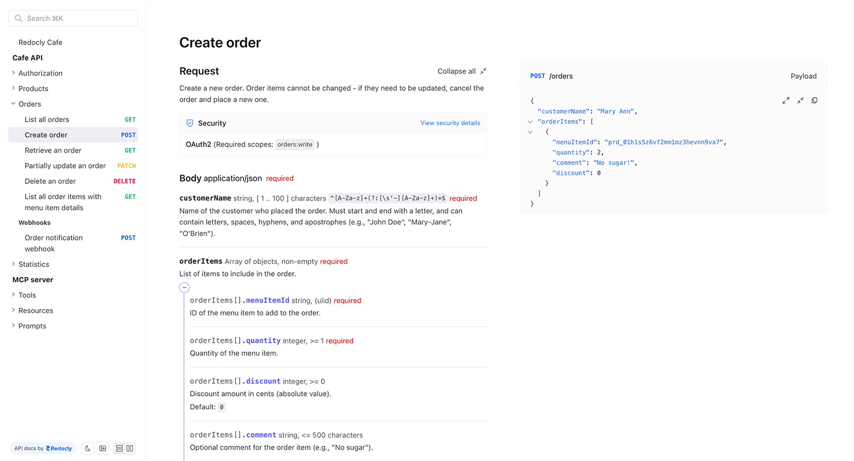Copy the payload sample to clipboard
854x461 pixels.
click(815, 101)
